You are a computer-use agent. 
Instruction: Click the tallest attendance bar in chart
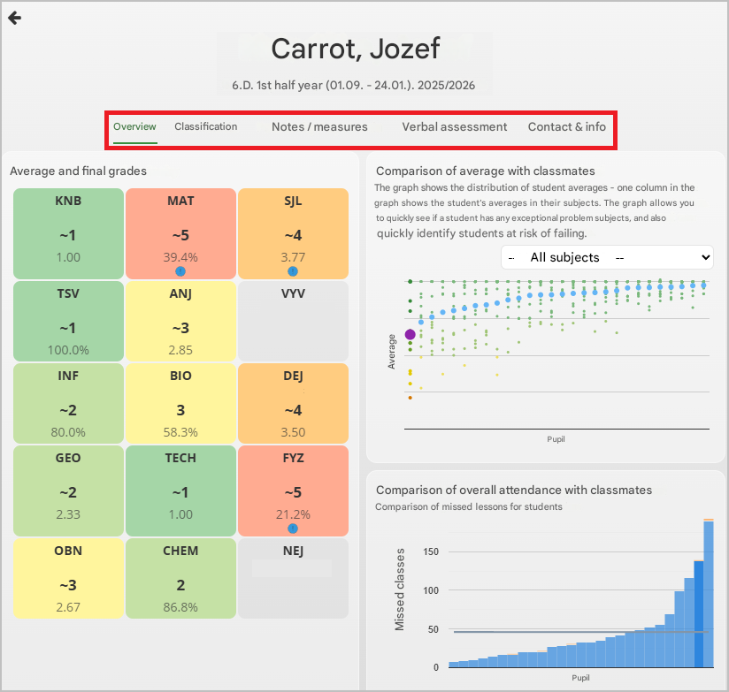tap(709, 597)
